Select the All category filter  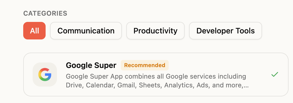[x=34, y=31]
